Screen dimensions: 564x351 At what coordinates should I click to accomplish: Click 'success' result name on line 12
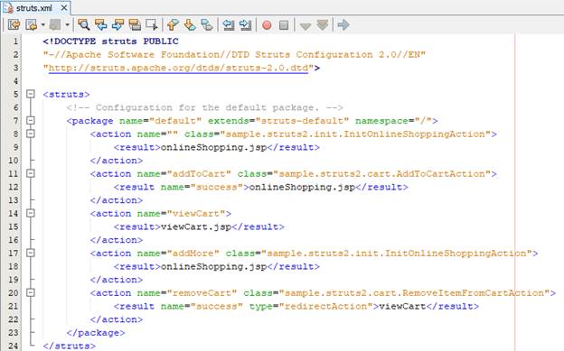(x=217, y=187)
